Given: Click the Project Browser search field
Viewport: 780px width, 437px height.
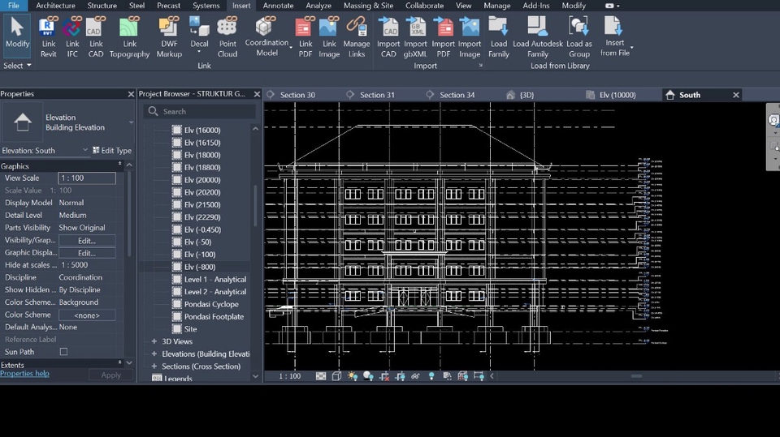Looking at the screenshot, I should [203, 112].
